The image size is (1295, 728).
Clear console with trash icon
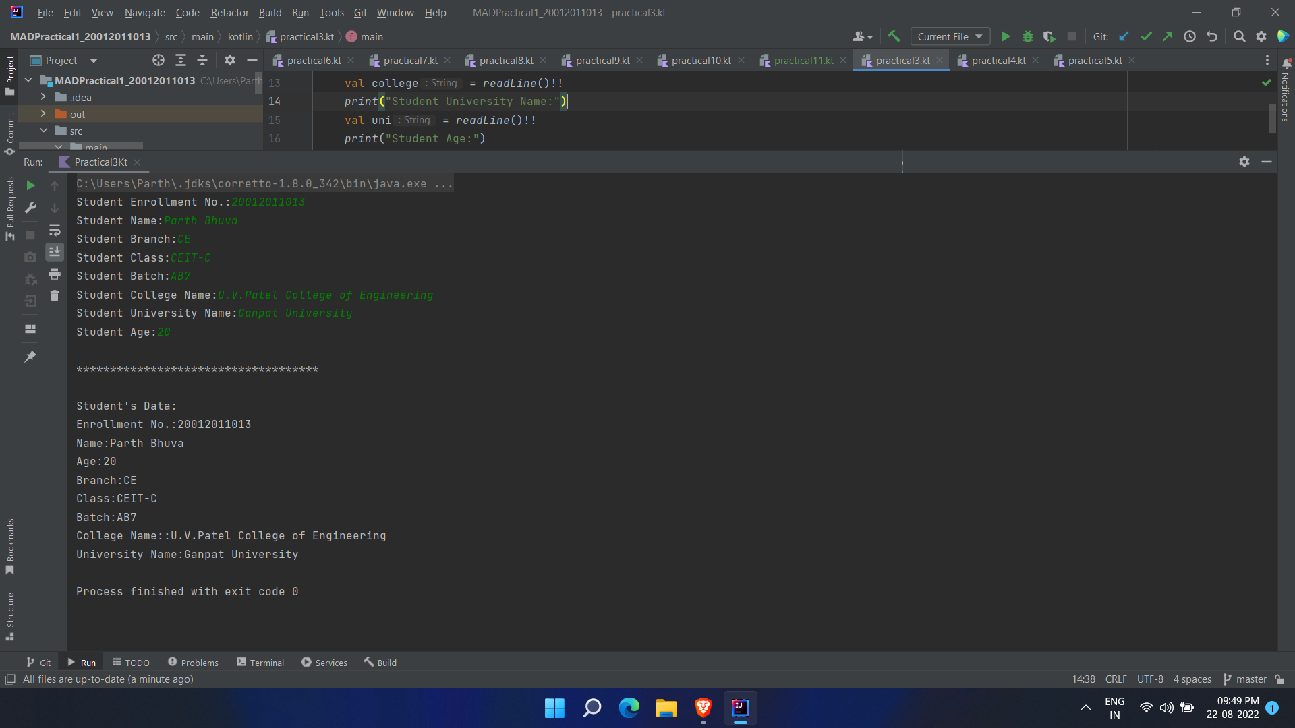[x=55, y=295]
